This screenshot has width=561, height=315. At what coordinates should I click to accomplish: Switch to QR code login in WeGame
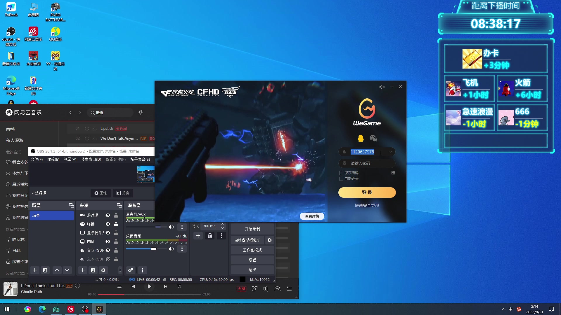[393, 173]
